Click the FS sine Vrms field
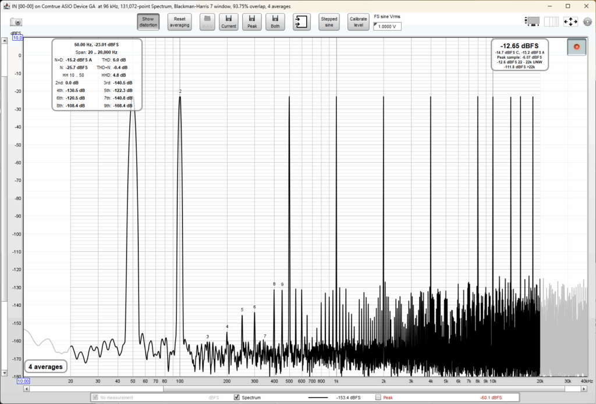The image size is (596, 404). pos(387,26)
